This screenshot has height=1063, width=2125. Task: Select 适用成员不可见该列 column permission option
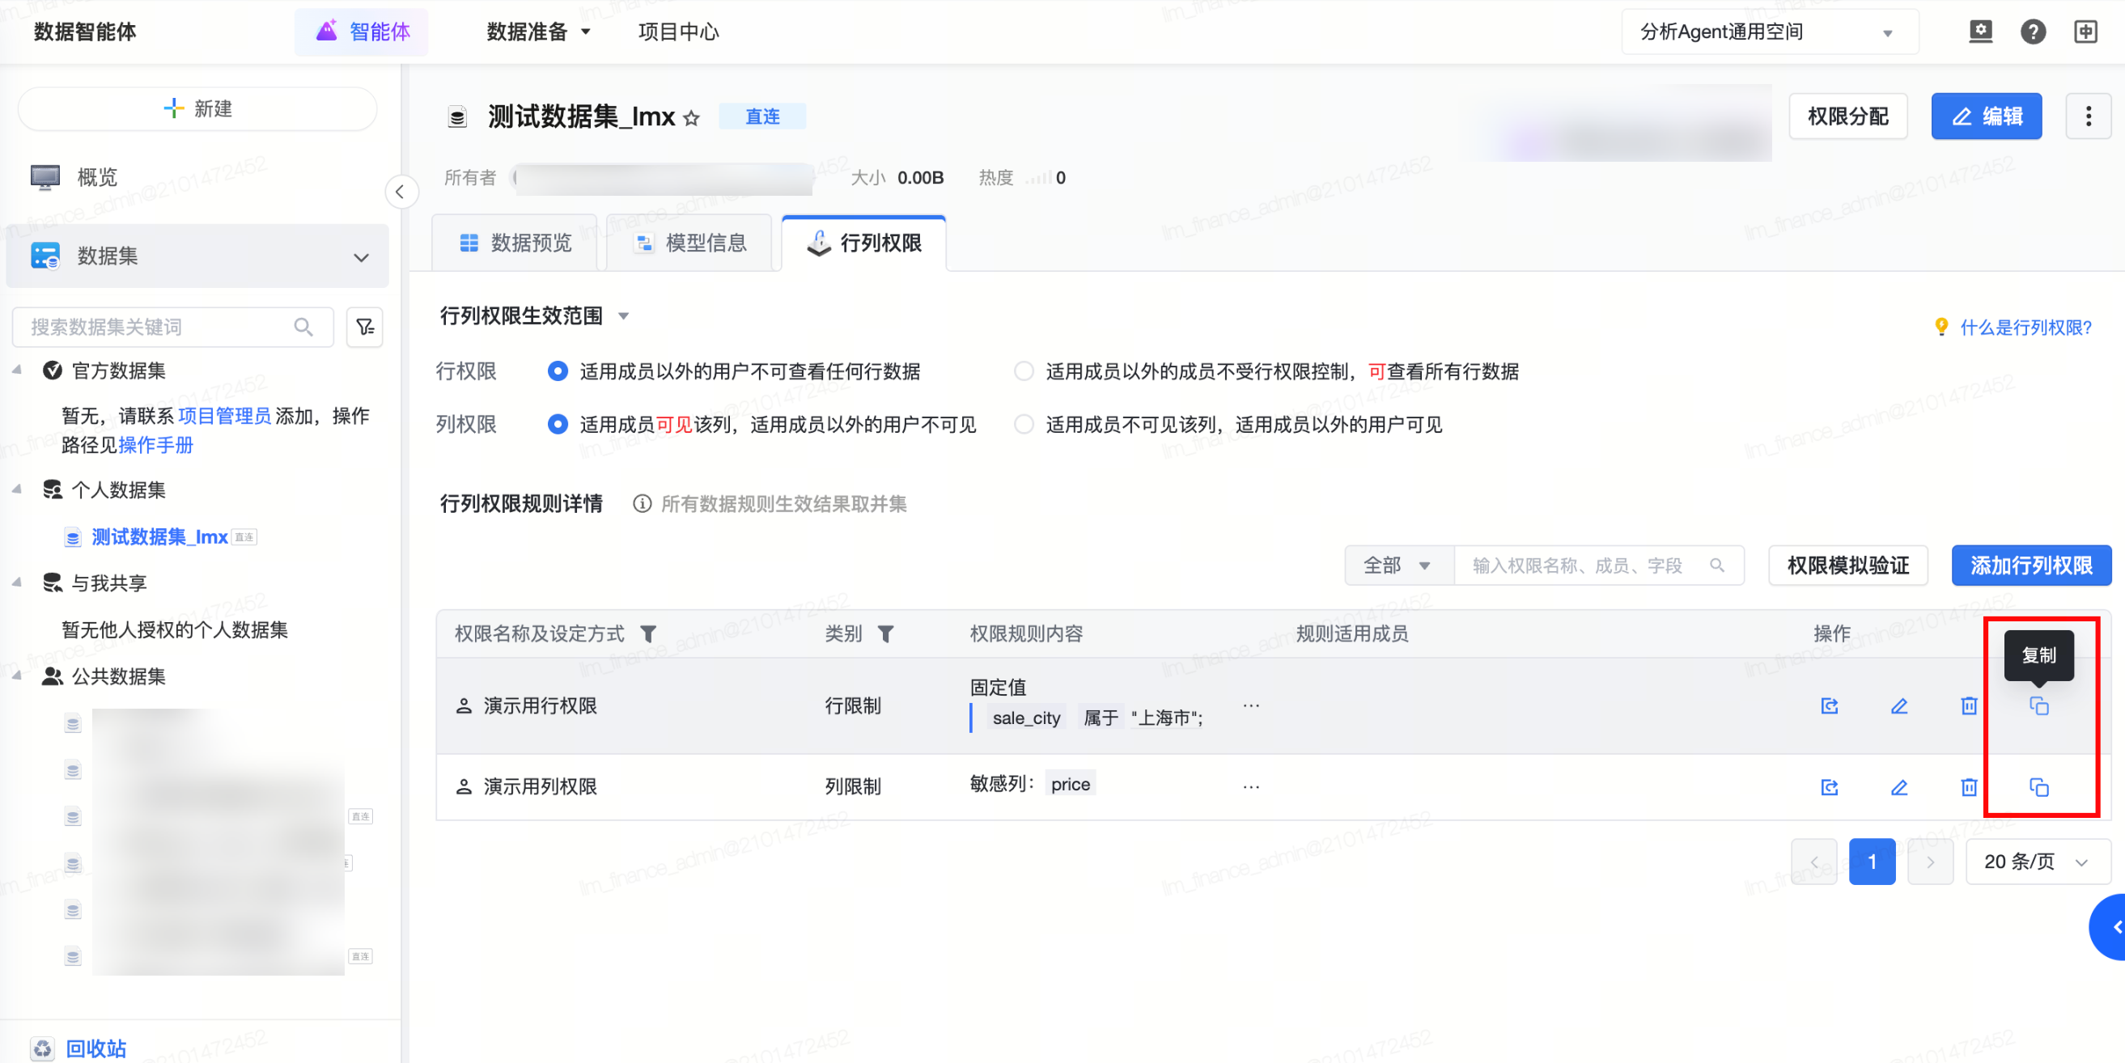(x=1024, y=424)
